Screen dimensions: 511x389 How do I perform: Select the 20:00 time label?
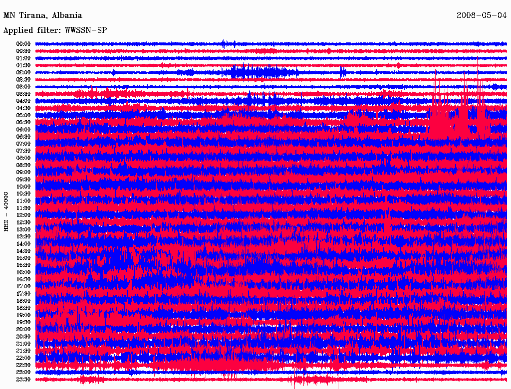pos(23,329)
